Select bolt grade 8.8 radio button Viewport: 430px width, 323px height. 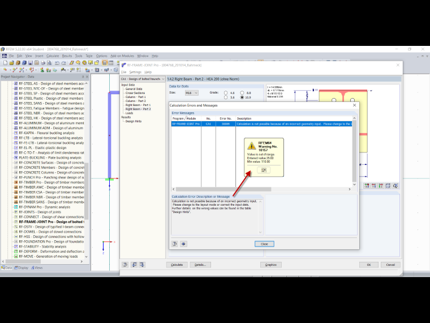point(242,93)
